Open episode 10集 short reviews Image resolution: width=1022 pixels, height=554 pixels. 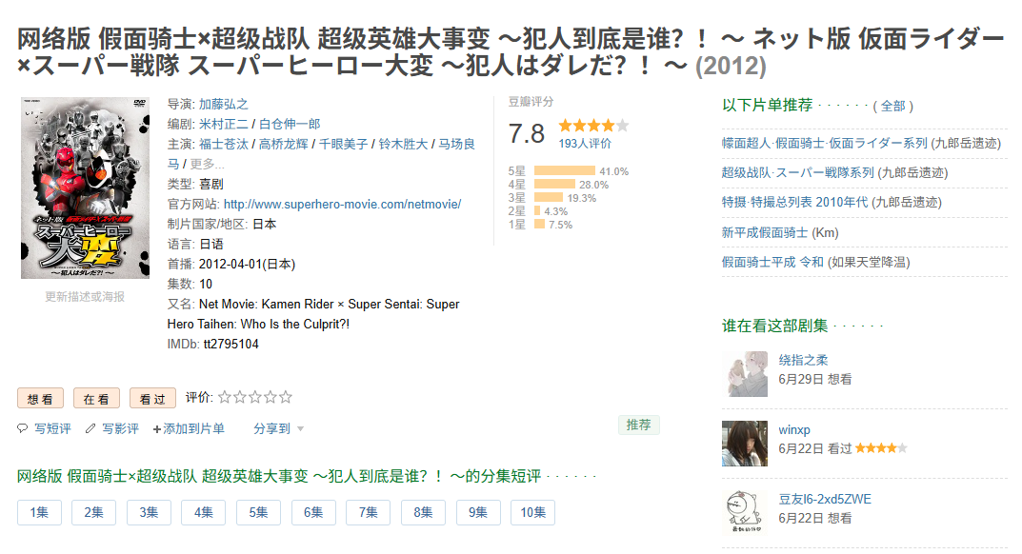(x=533, y=512)
